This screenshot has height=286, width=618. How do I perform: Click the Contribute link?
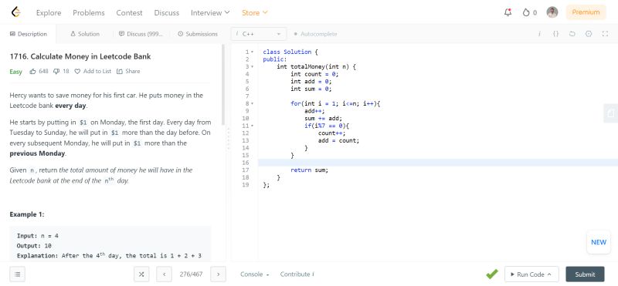pyautogui.click(x=297, y=274)
